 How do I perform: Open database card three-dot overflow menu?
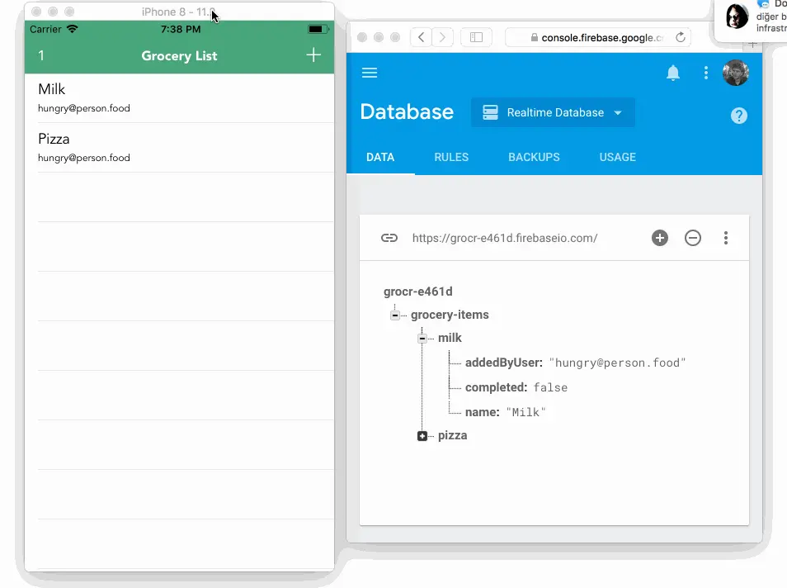click(x=726, y=238)
